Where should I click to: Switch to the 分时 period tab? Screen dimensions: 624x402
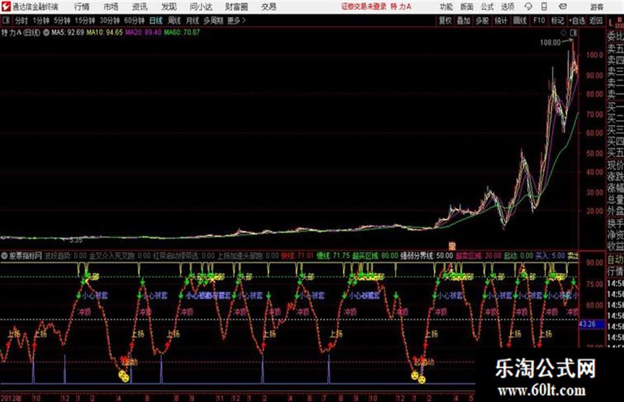coord(21,20)
